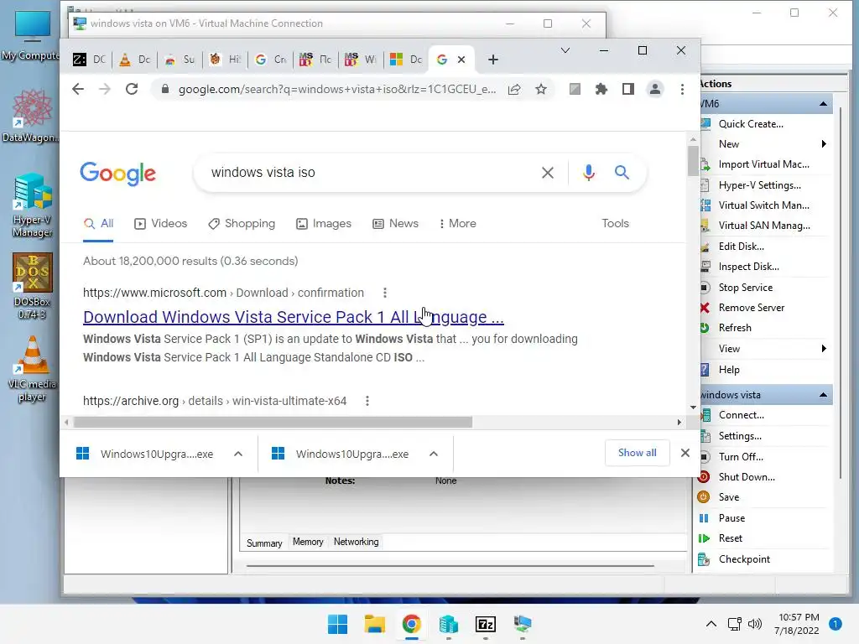The width and height of the screenshot is (859, 644).
Task: Click Quick Create in Hyper-V Actions
Action: (x=751, y=124)
